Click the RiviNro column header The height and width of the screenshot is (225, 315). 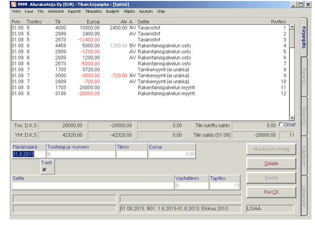[278, 22]
